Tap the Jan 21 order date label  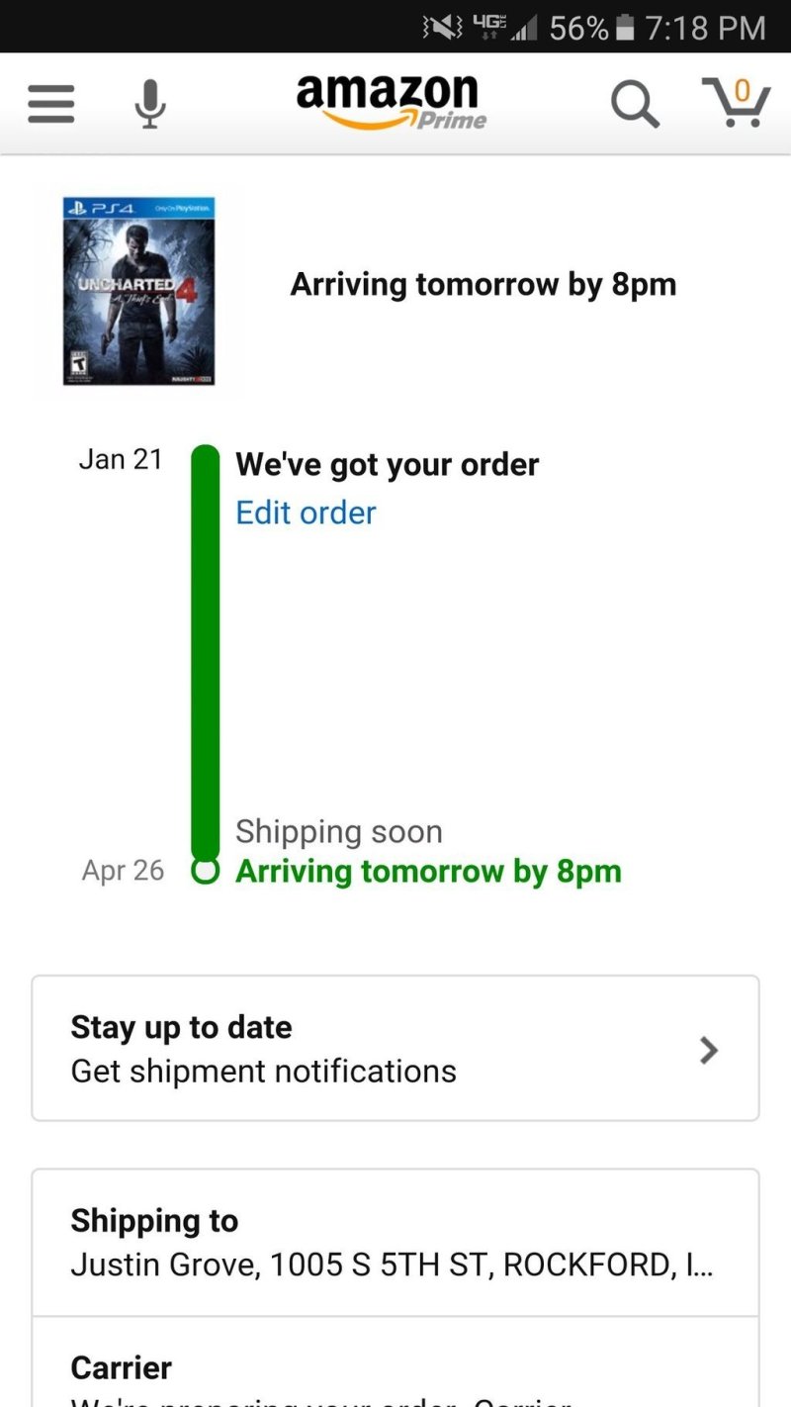(121, 459)
